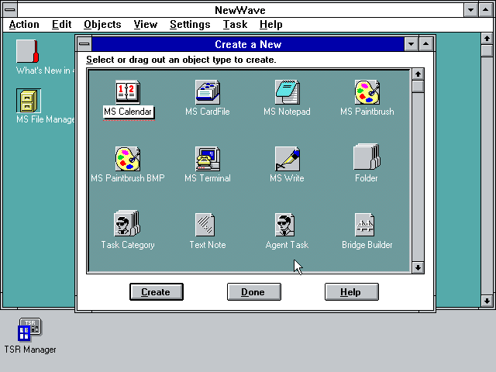Pick the MS Terminal icon
496x372 pixels.
(208, 159)
